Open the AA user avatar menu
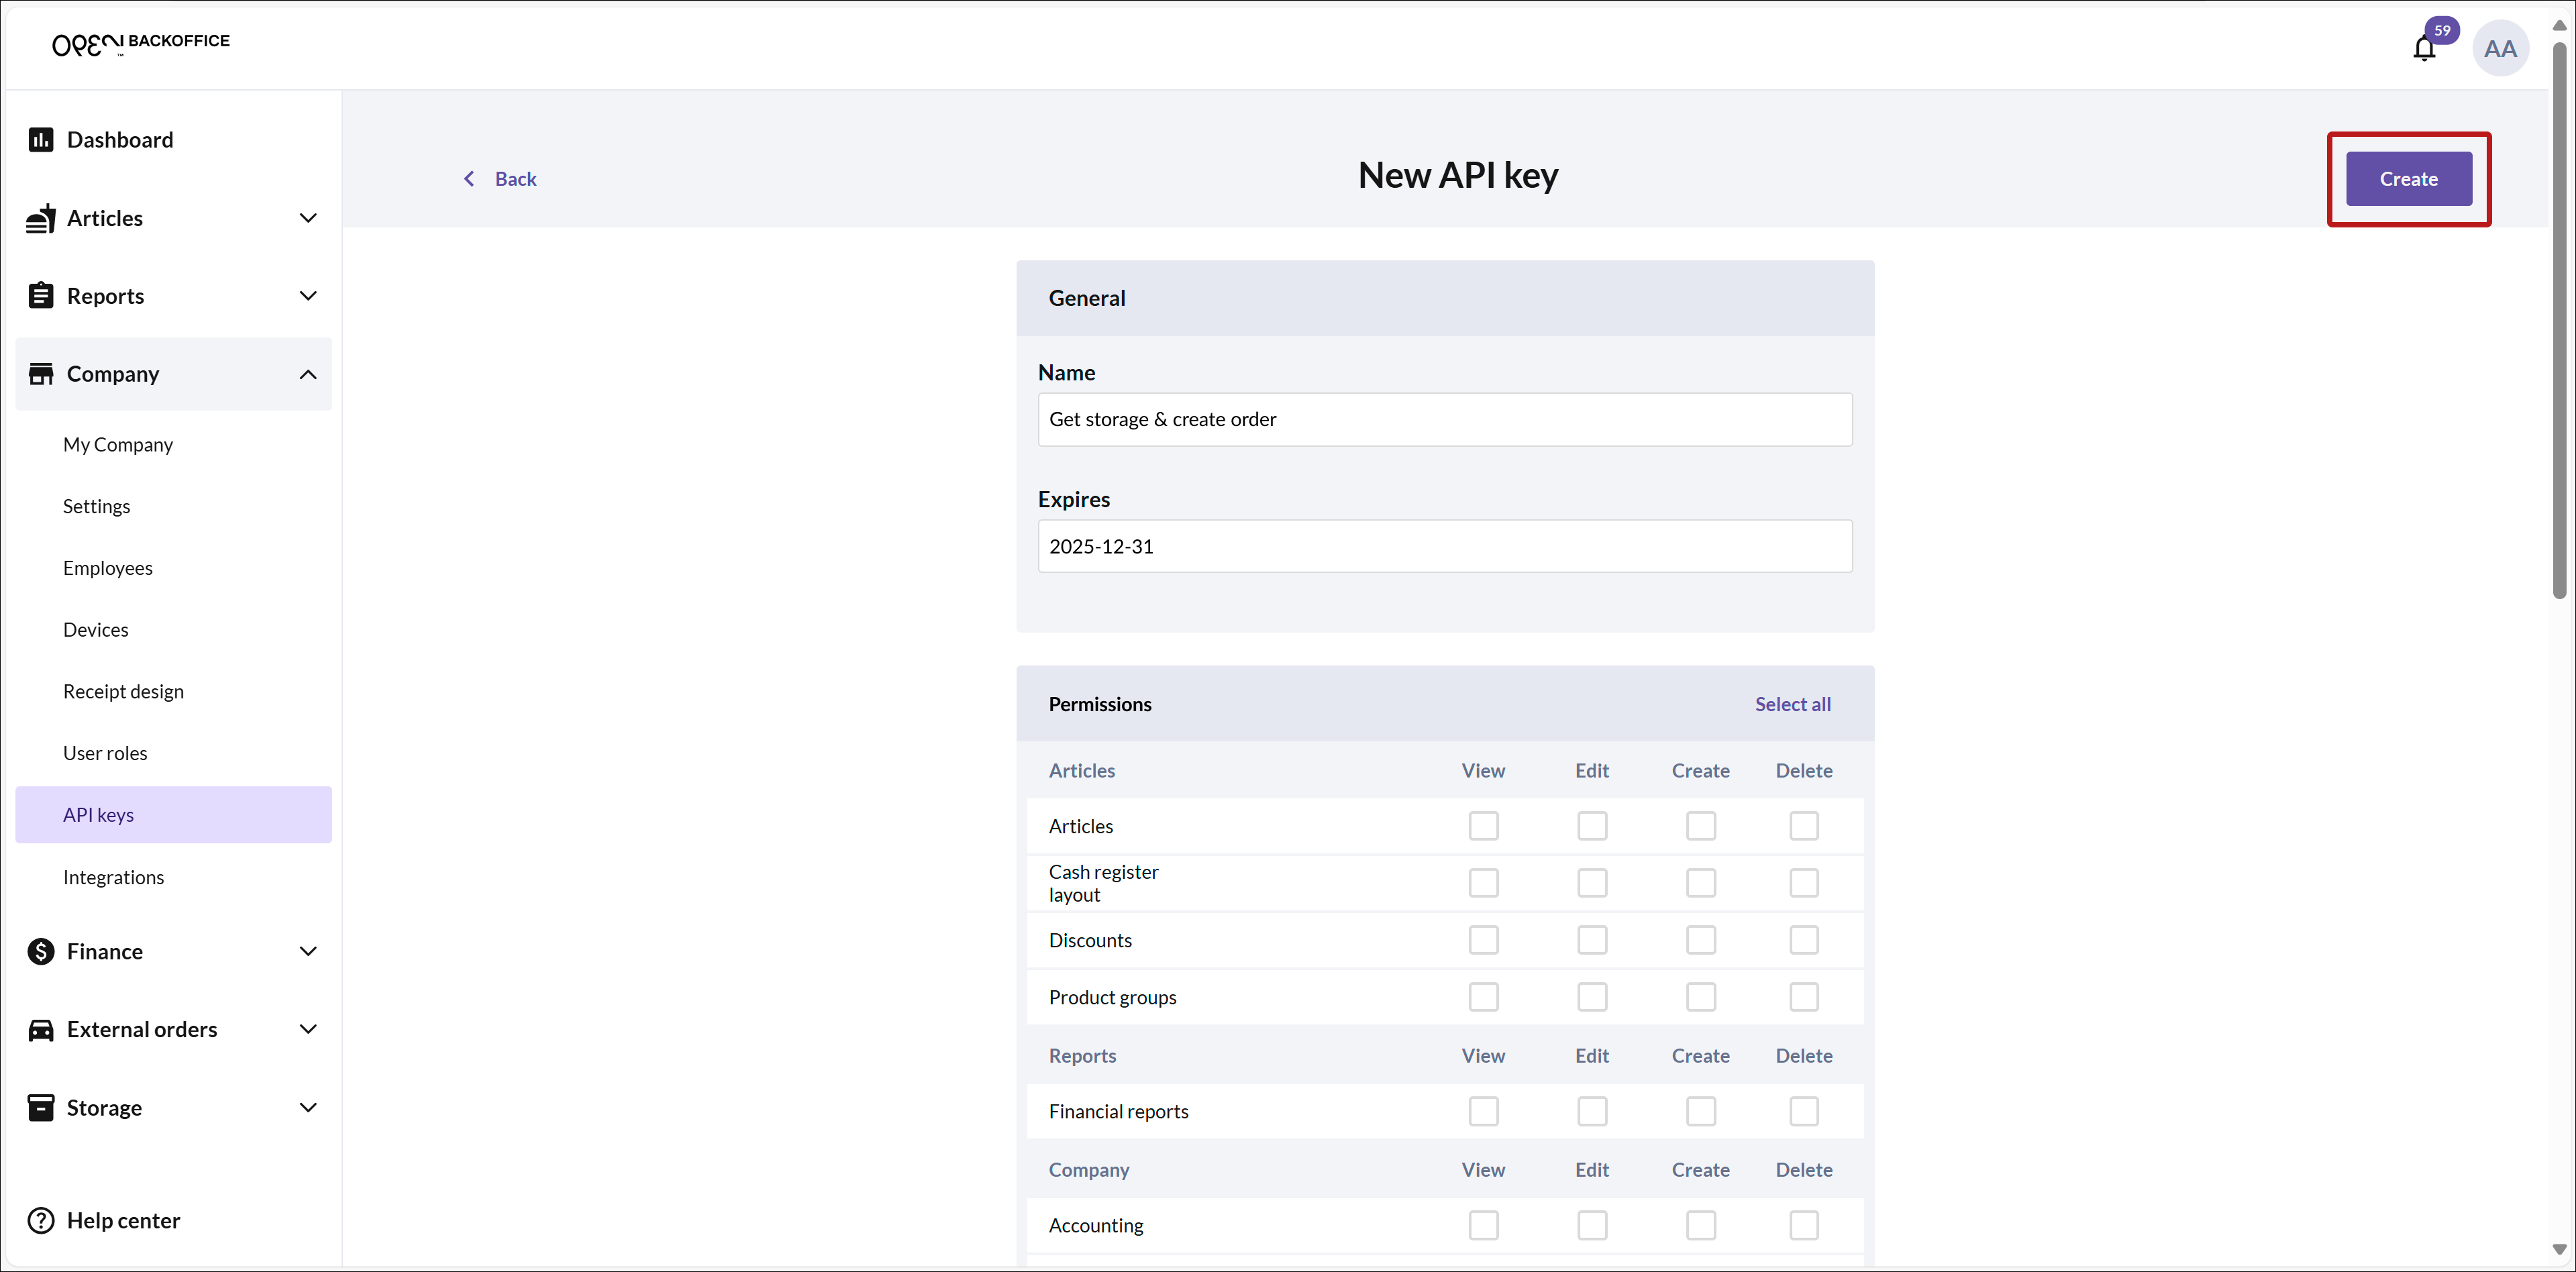The height and width of the screenshot is (1272, 2576). click(2500, 48)
